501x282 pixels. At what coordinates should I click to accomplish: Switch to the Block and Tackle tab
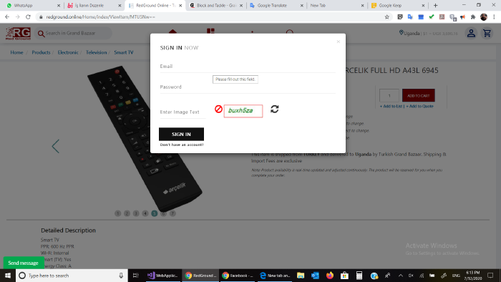pyautogui.click(x=215, y=6)
